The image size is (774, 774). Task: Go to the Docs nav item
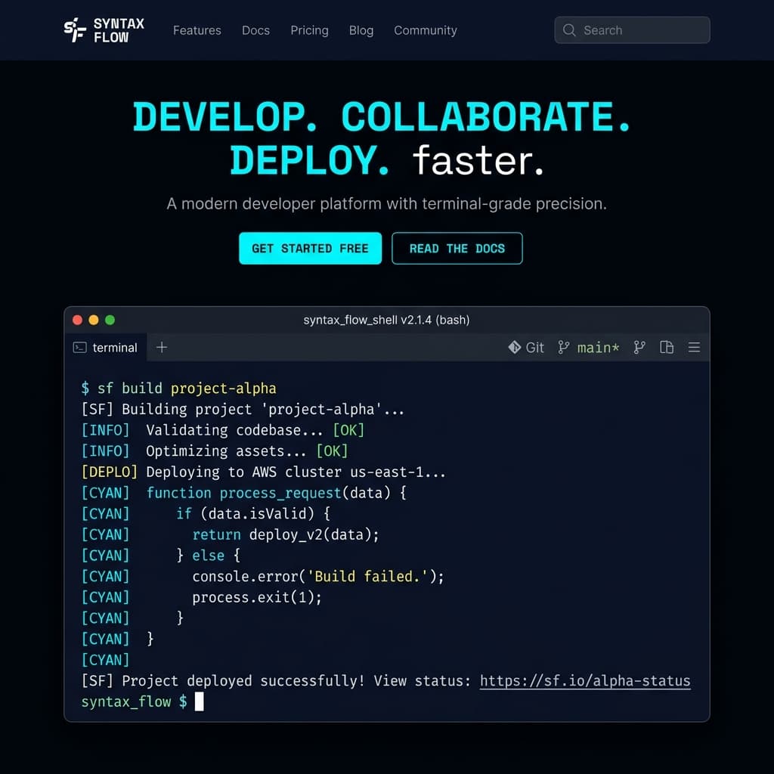(255, 30)
